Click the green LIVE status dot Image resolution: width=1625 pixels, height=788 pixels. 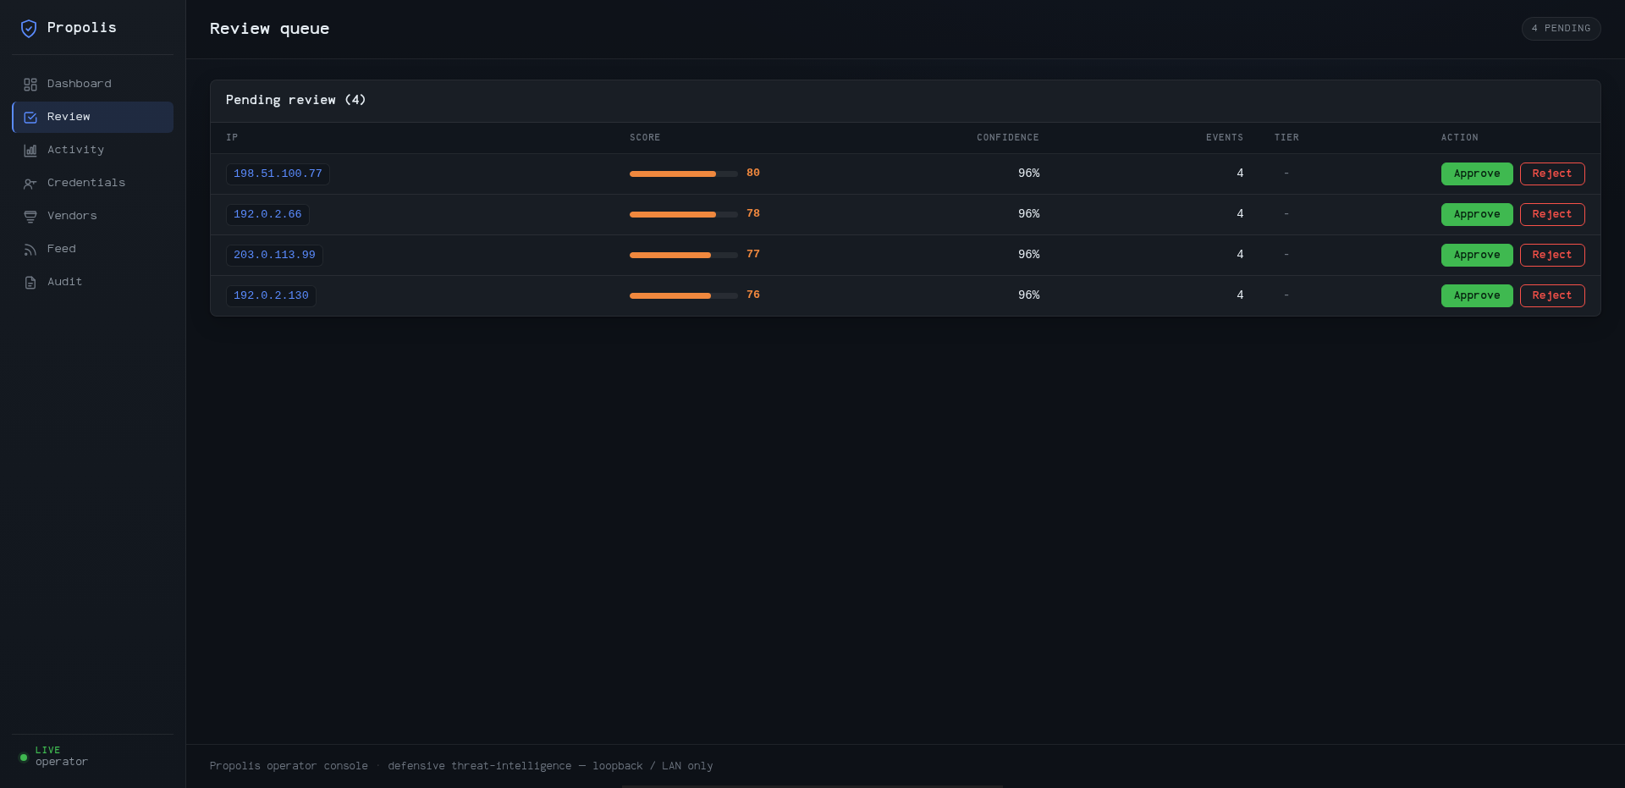tap(24, 758)
